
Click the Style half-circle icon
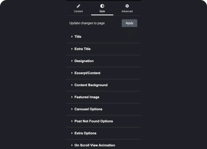pos(102,6)
